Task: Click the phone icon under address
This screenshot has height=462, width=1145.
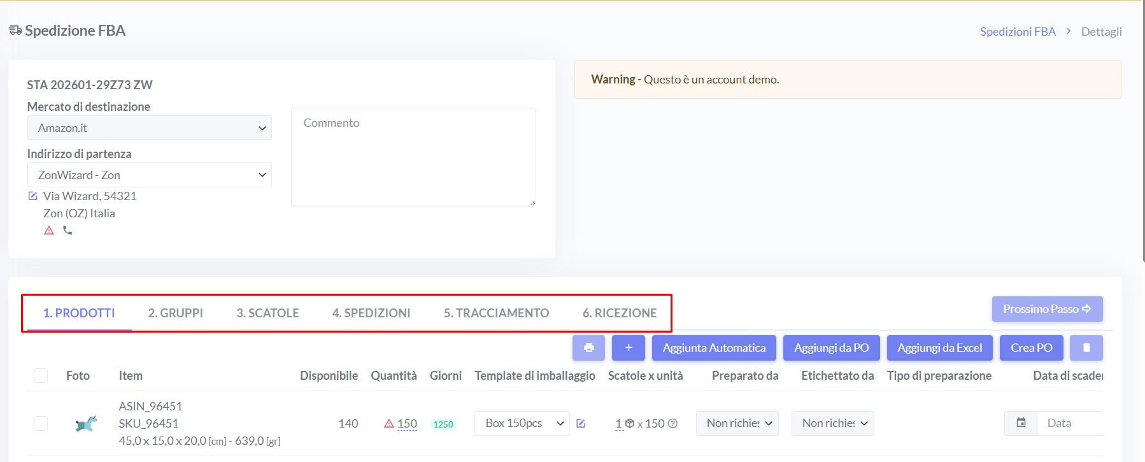Action: coord(68,231)
